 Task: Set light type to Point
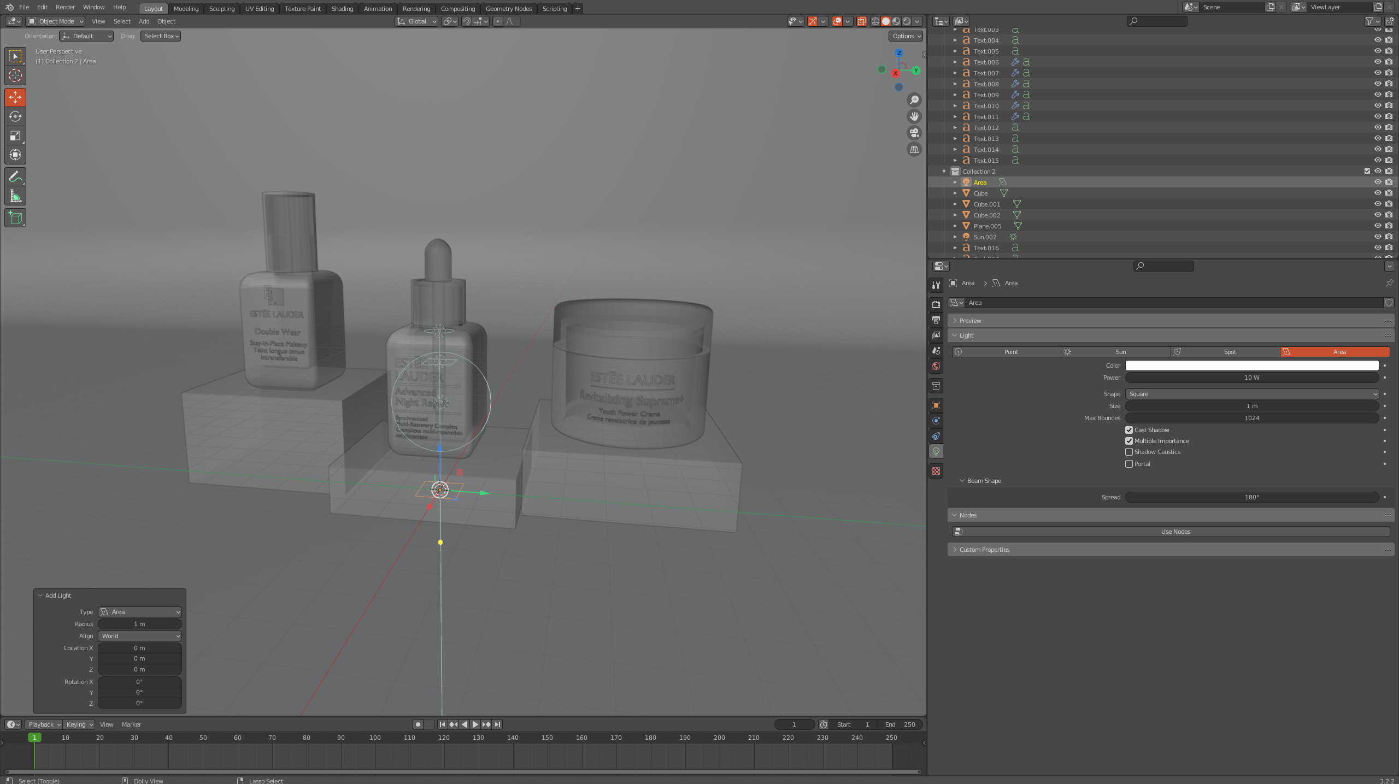[x=1006, y=352]
